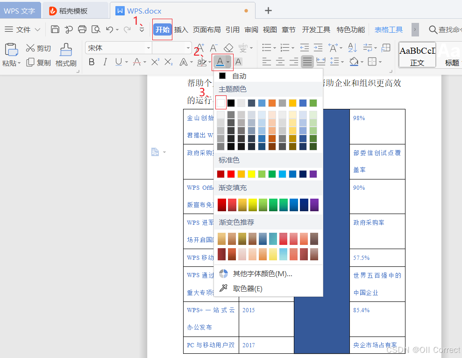Click the document outline icon in left margin
Viewport: 462px width, 358px height.
click(x=155, y=152)
